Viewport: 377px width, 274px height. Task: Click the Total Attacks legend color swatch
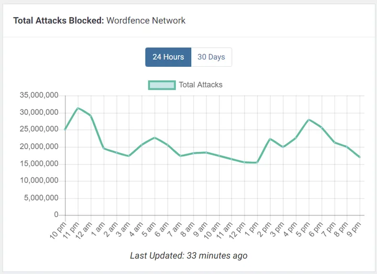click(161, 85)
